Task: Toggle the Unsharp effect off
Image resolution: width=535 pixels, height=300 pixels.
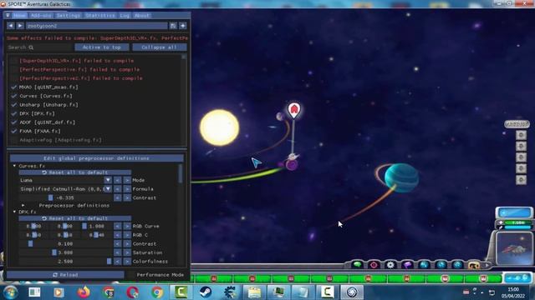Action: click(13, 105)
